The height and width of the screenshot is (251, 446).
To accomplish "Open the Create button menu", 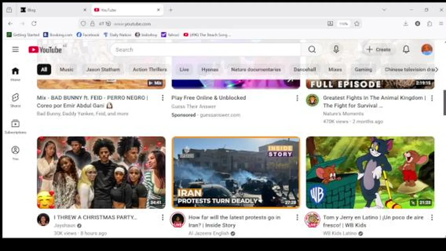I will click(x=378, y=50).
